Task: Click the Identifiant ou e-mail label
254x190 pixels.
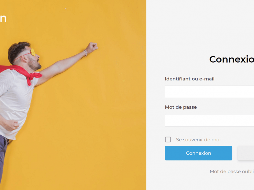Action: (x=189, y=79)
